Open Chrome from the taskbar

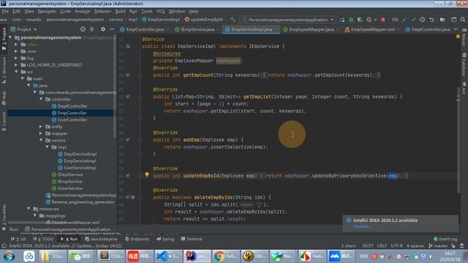[x=226, y=256]
